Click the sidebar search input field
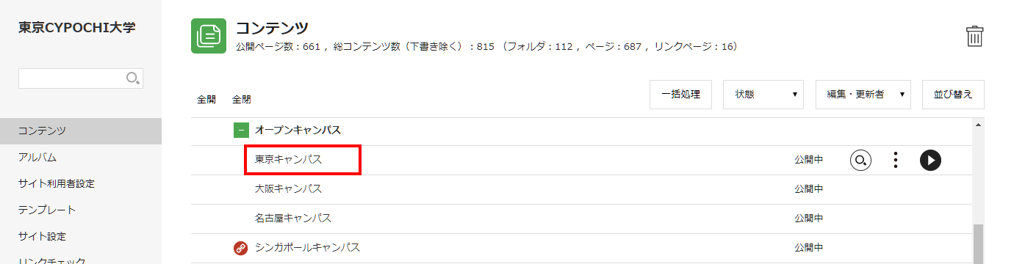 (x=81, y=78)
